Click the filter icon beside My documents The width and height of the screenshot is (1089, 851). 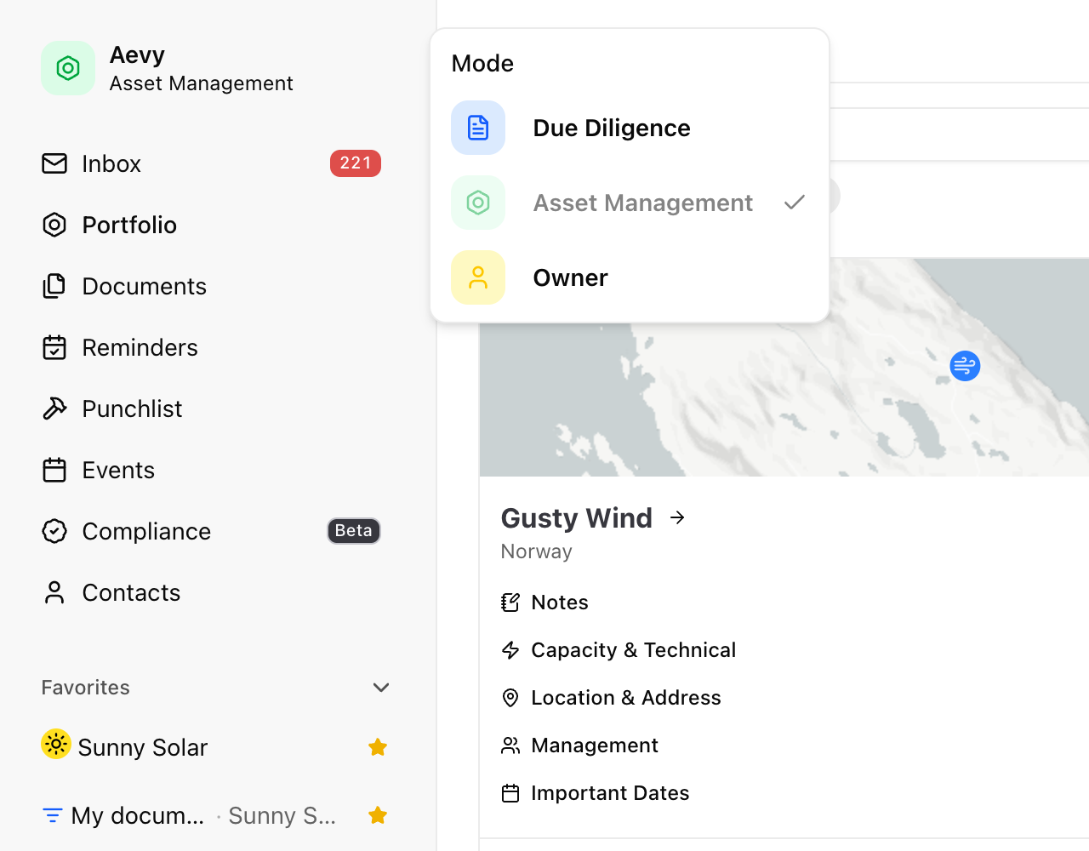[x=53, y=815]
